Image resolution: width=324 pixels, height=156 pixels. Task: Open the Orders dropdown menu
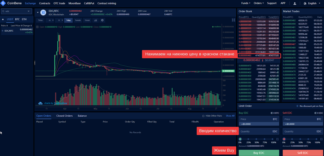click(x=259, y=3)
